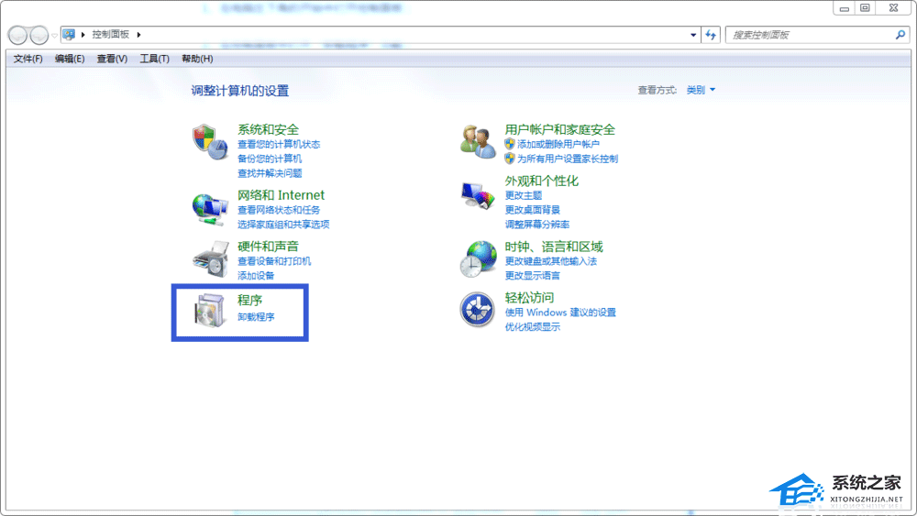Close the Control Panel window
The image size is (917, 516).
pyautogui.click(x=893, y=8)
